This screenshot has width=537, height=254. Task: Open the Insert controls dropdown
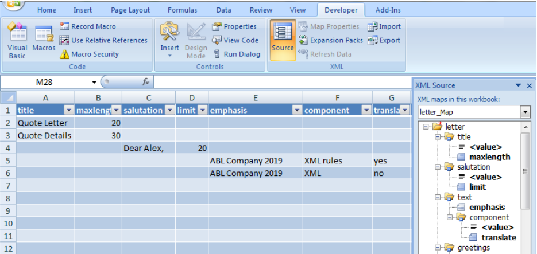[x=170, y=40]
